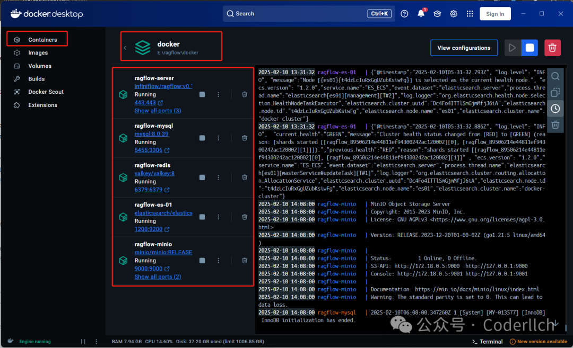The height and width of the screenshot is (348, 573).
Task: Click the blue Stop button for docker stack
Action: [529, 48]
